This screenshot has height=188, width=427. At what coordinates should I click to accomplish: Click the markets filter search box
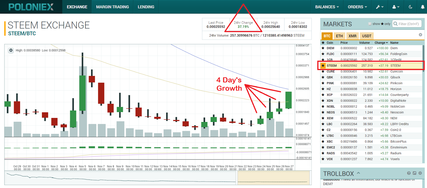407,24
